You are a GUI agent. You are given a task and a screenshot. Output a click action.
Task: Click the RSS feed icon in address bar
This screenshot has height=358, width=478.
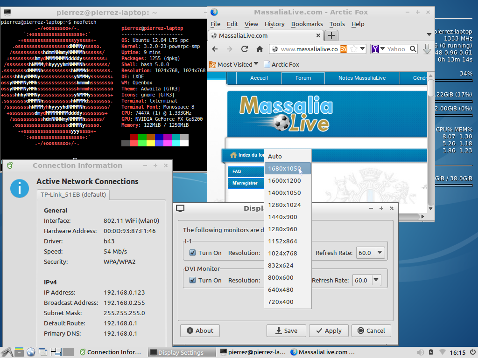pyautogui.click(x=344, y=49)
